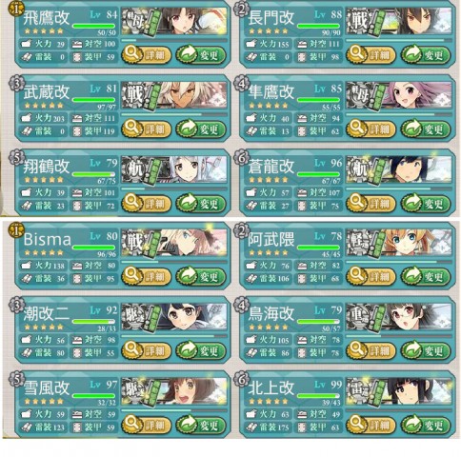Click slot number 1 badge of 飛鷹改

tap(16, 9)
